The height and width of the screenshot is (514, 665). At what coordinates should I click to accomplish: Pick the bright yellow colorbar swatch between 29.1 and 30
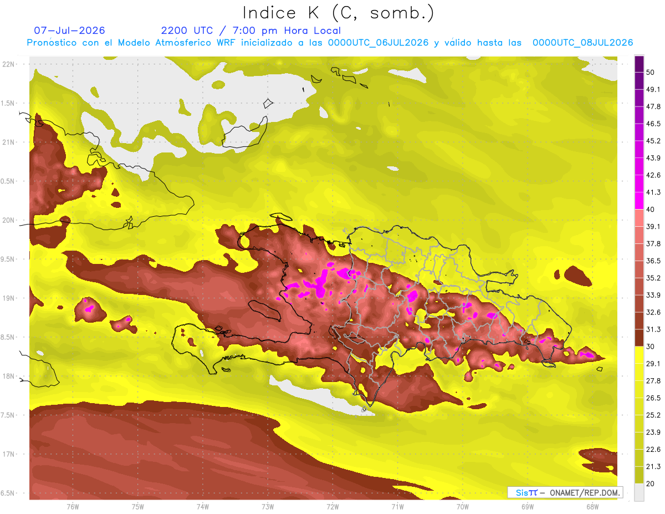click(639, 355)
